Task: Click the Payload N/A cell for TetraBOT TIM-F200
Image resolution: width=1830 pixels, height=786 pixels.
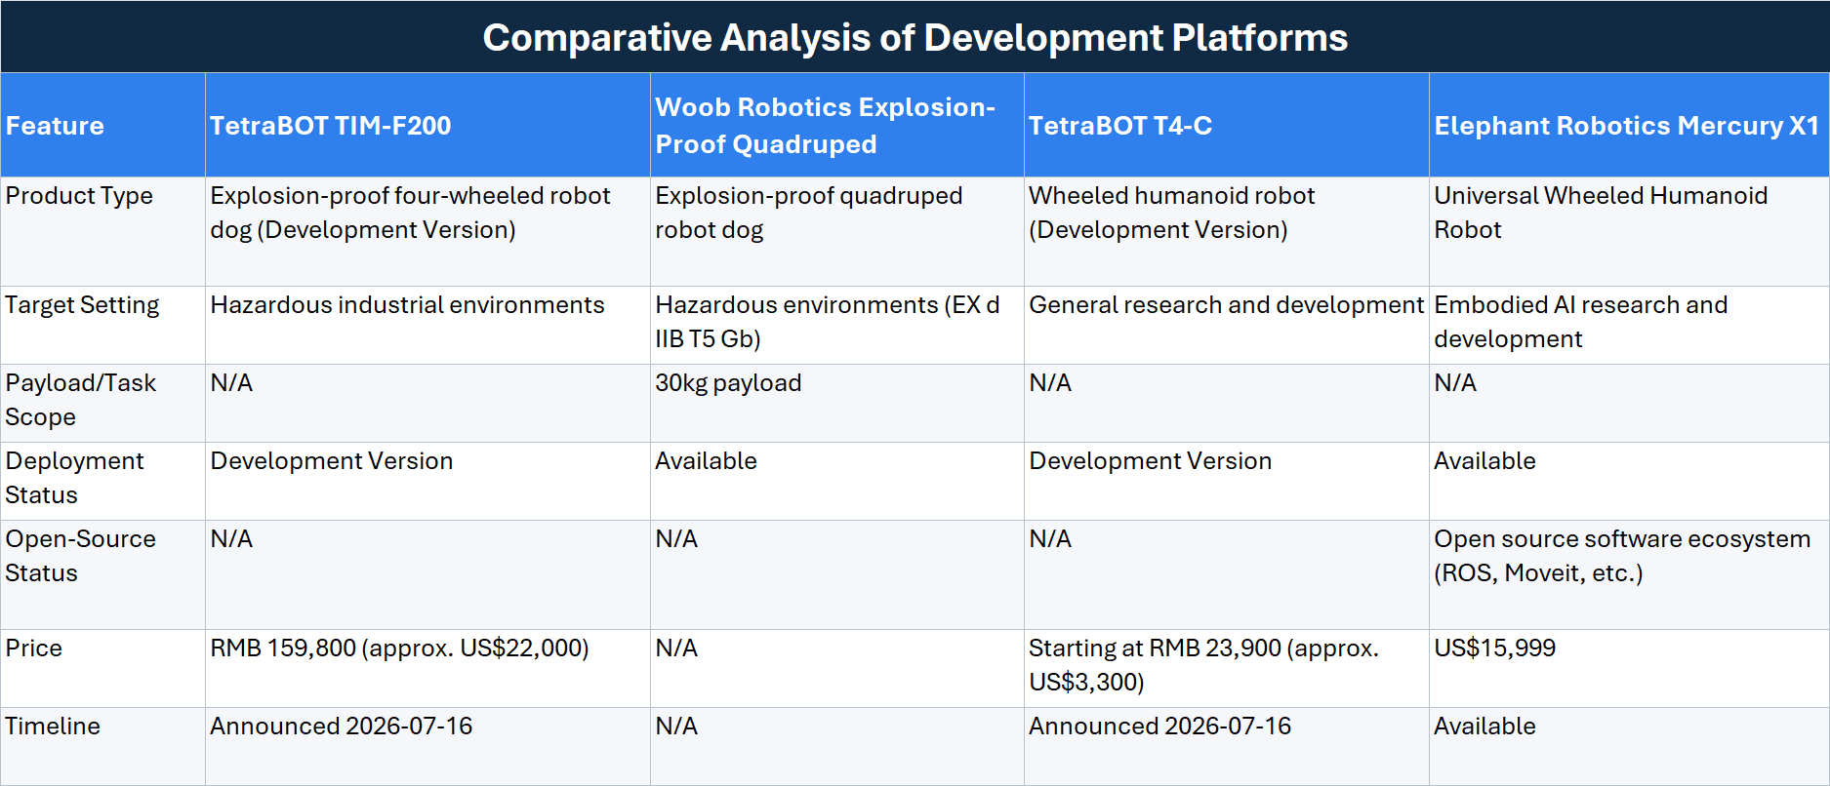Action: pyautogui.click(x=427, y=403)
